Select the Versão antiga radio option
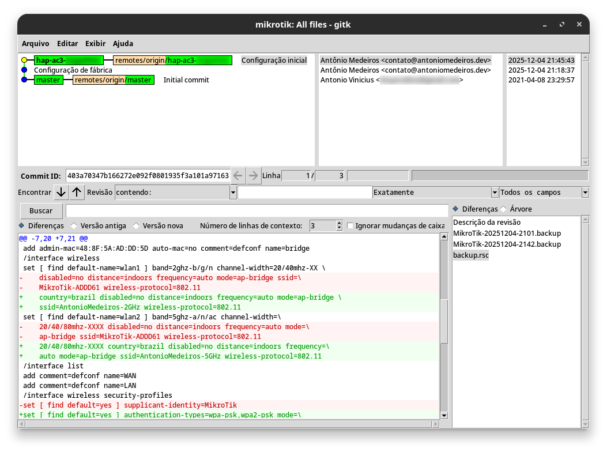This screenshot has width=607, height=452. point(74,225)
